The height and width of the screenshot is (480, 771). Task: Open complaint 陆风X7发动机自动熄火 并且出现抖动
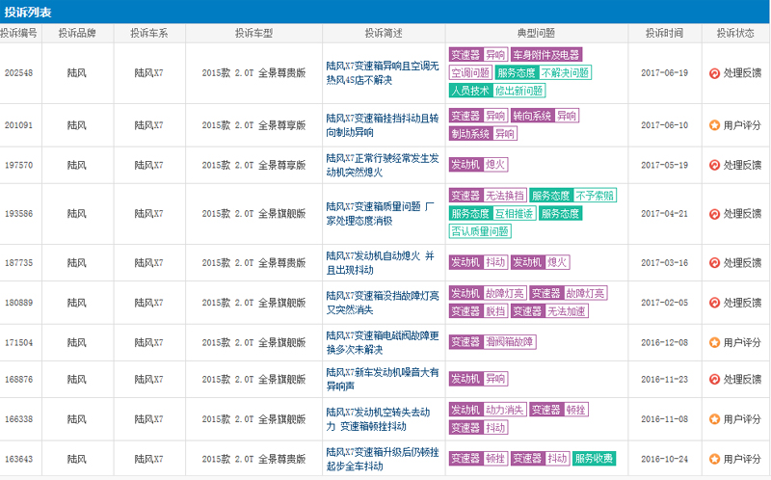coord(381,263)
